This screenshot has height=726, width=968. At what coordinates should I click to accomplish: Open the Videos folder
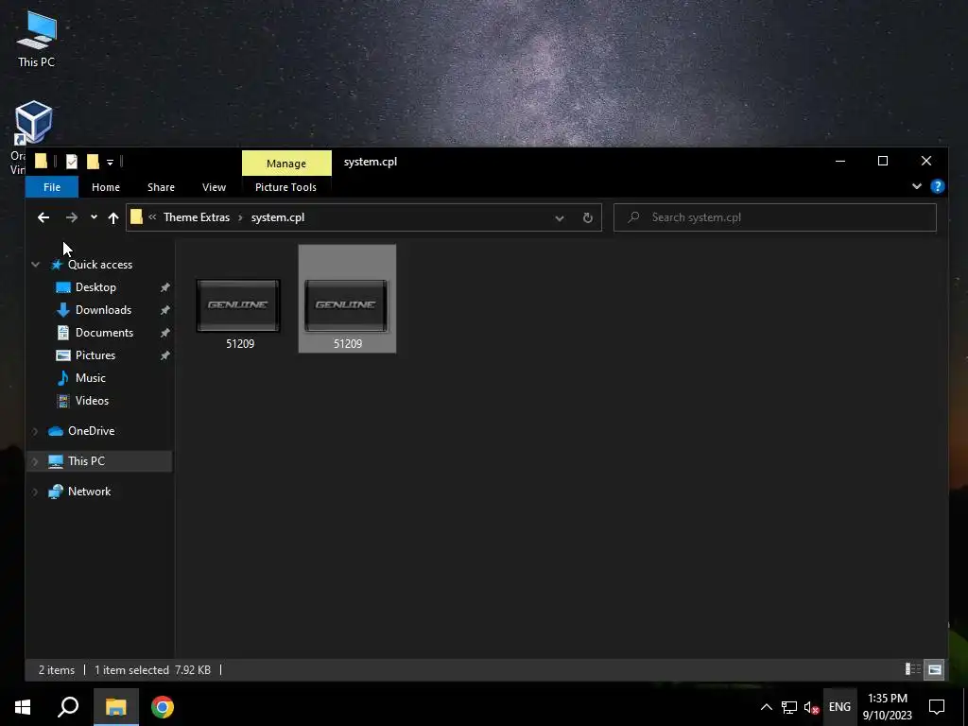pyautogui.click(x=92, y=401)
